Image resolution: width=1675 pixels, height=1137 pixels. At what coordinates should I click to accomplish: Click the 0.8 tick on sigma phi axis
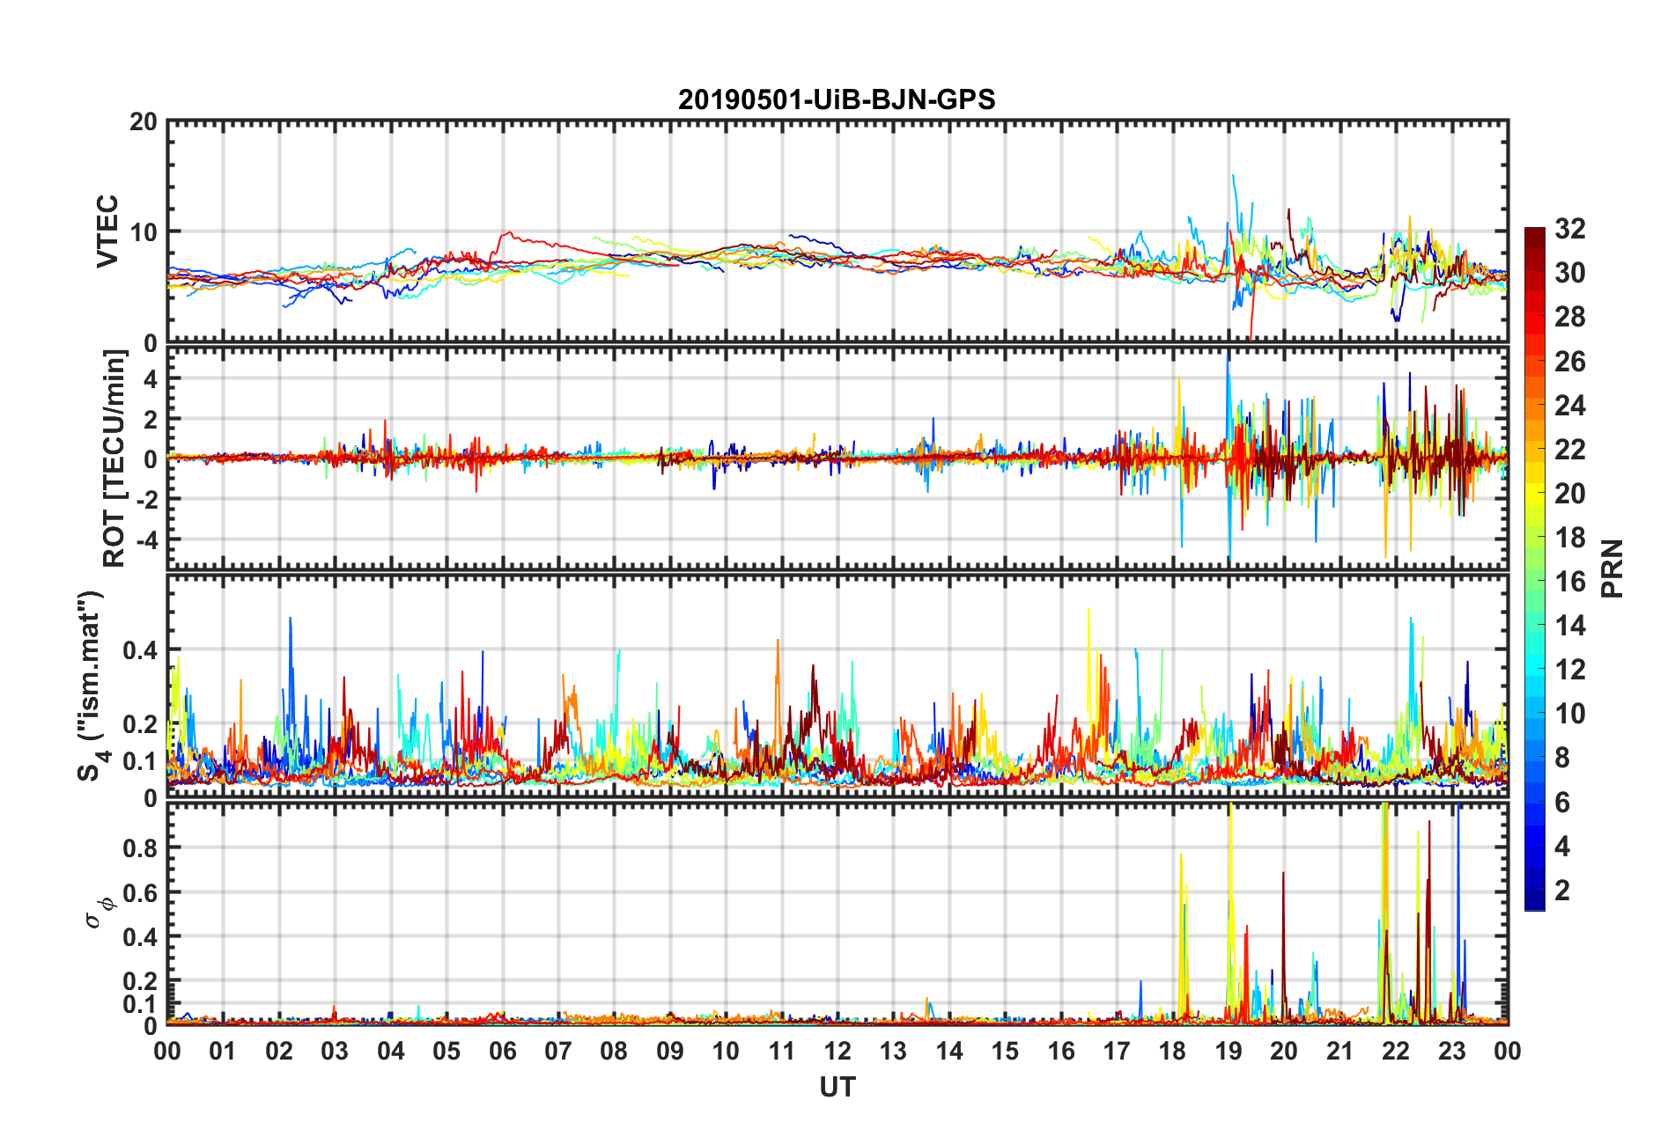tap(140, 848)
